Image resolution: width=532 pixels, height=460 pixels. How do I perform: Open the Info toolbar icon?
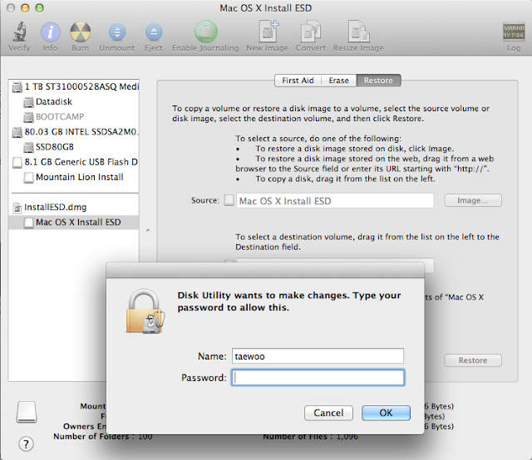50,32
